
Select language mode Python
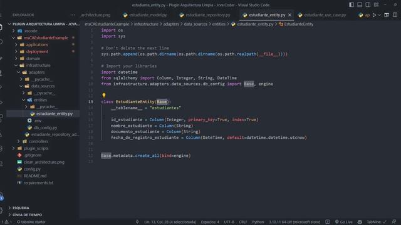[x=258, y=222]
